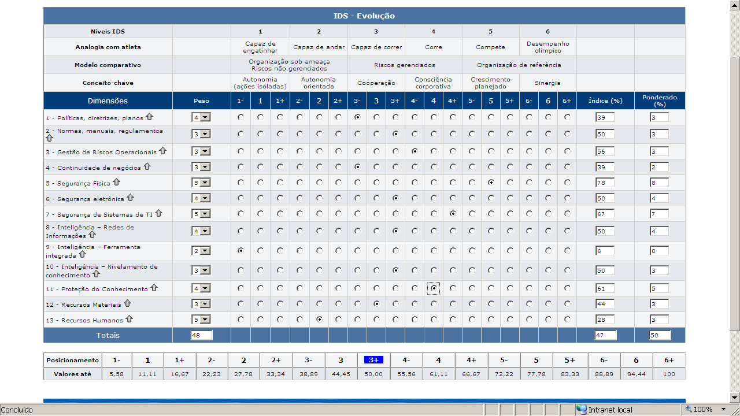Open Peso dropdown for Políticas, diretrizes, planos

(201, 117)
